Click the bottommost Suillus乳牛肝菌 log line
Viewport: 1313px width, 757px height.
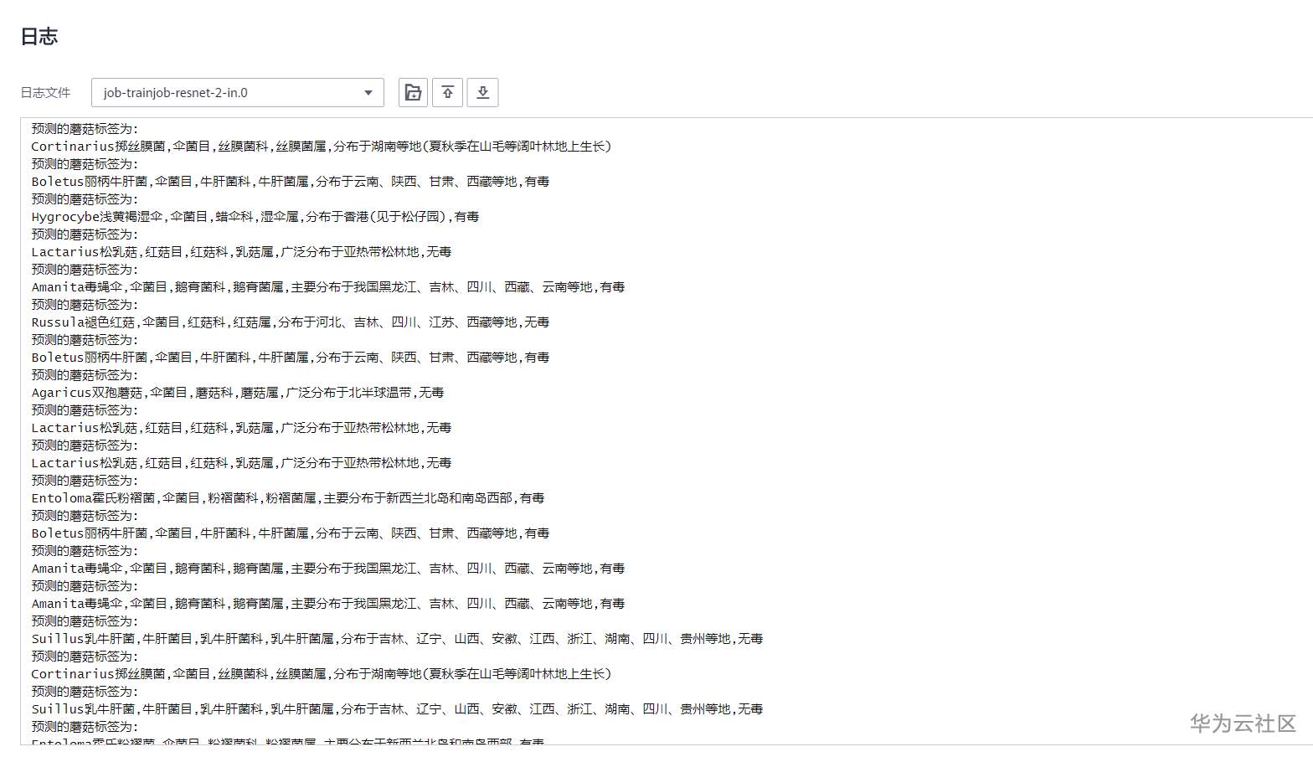pyautogui.click(x=397, y=709)
